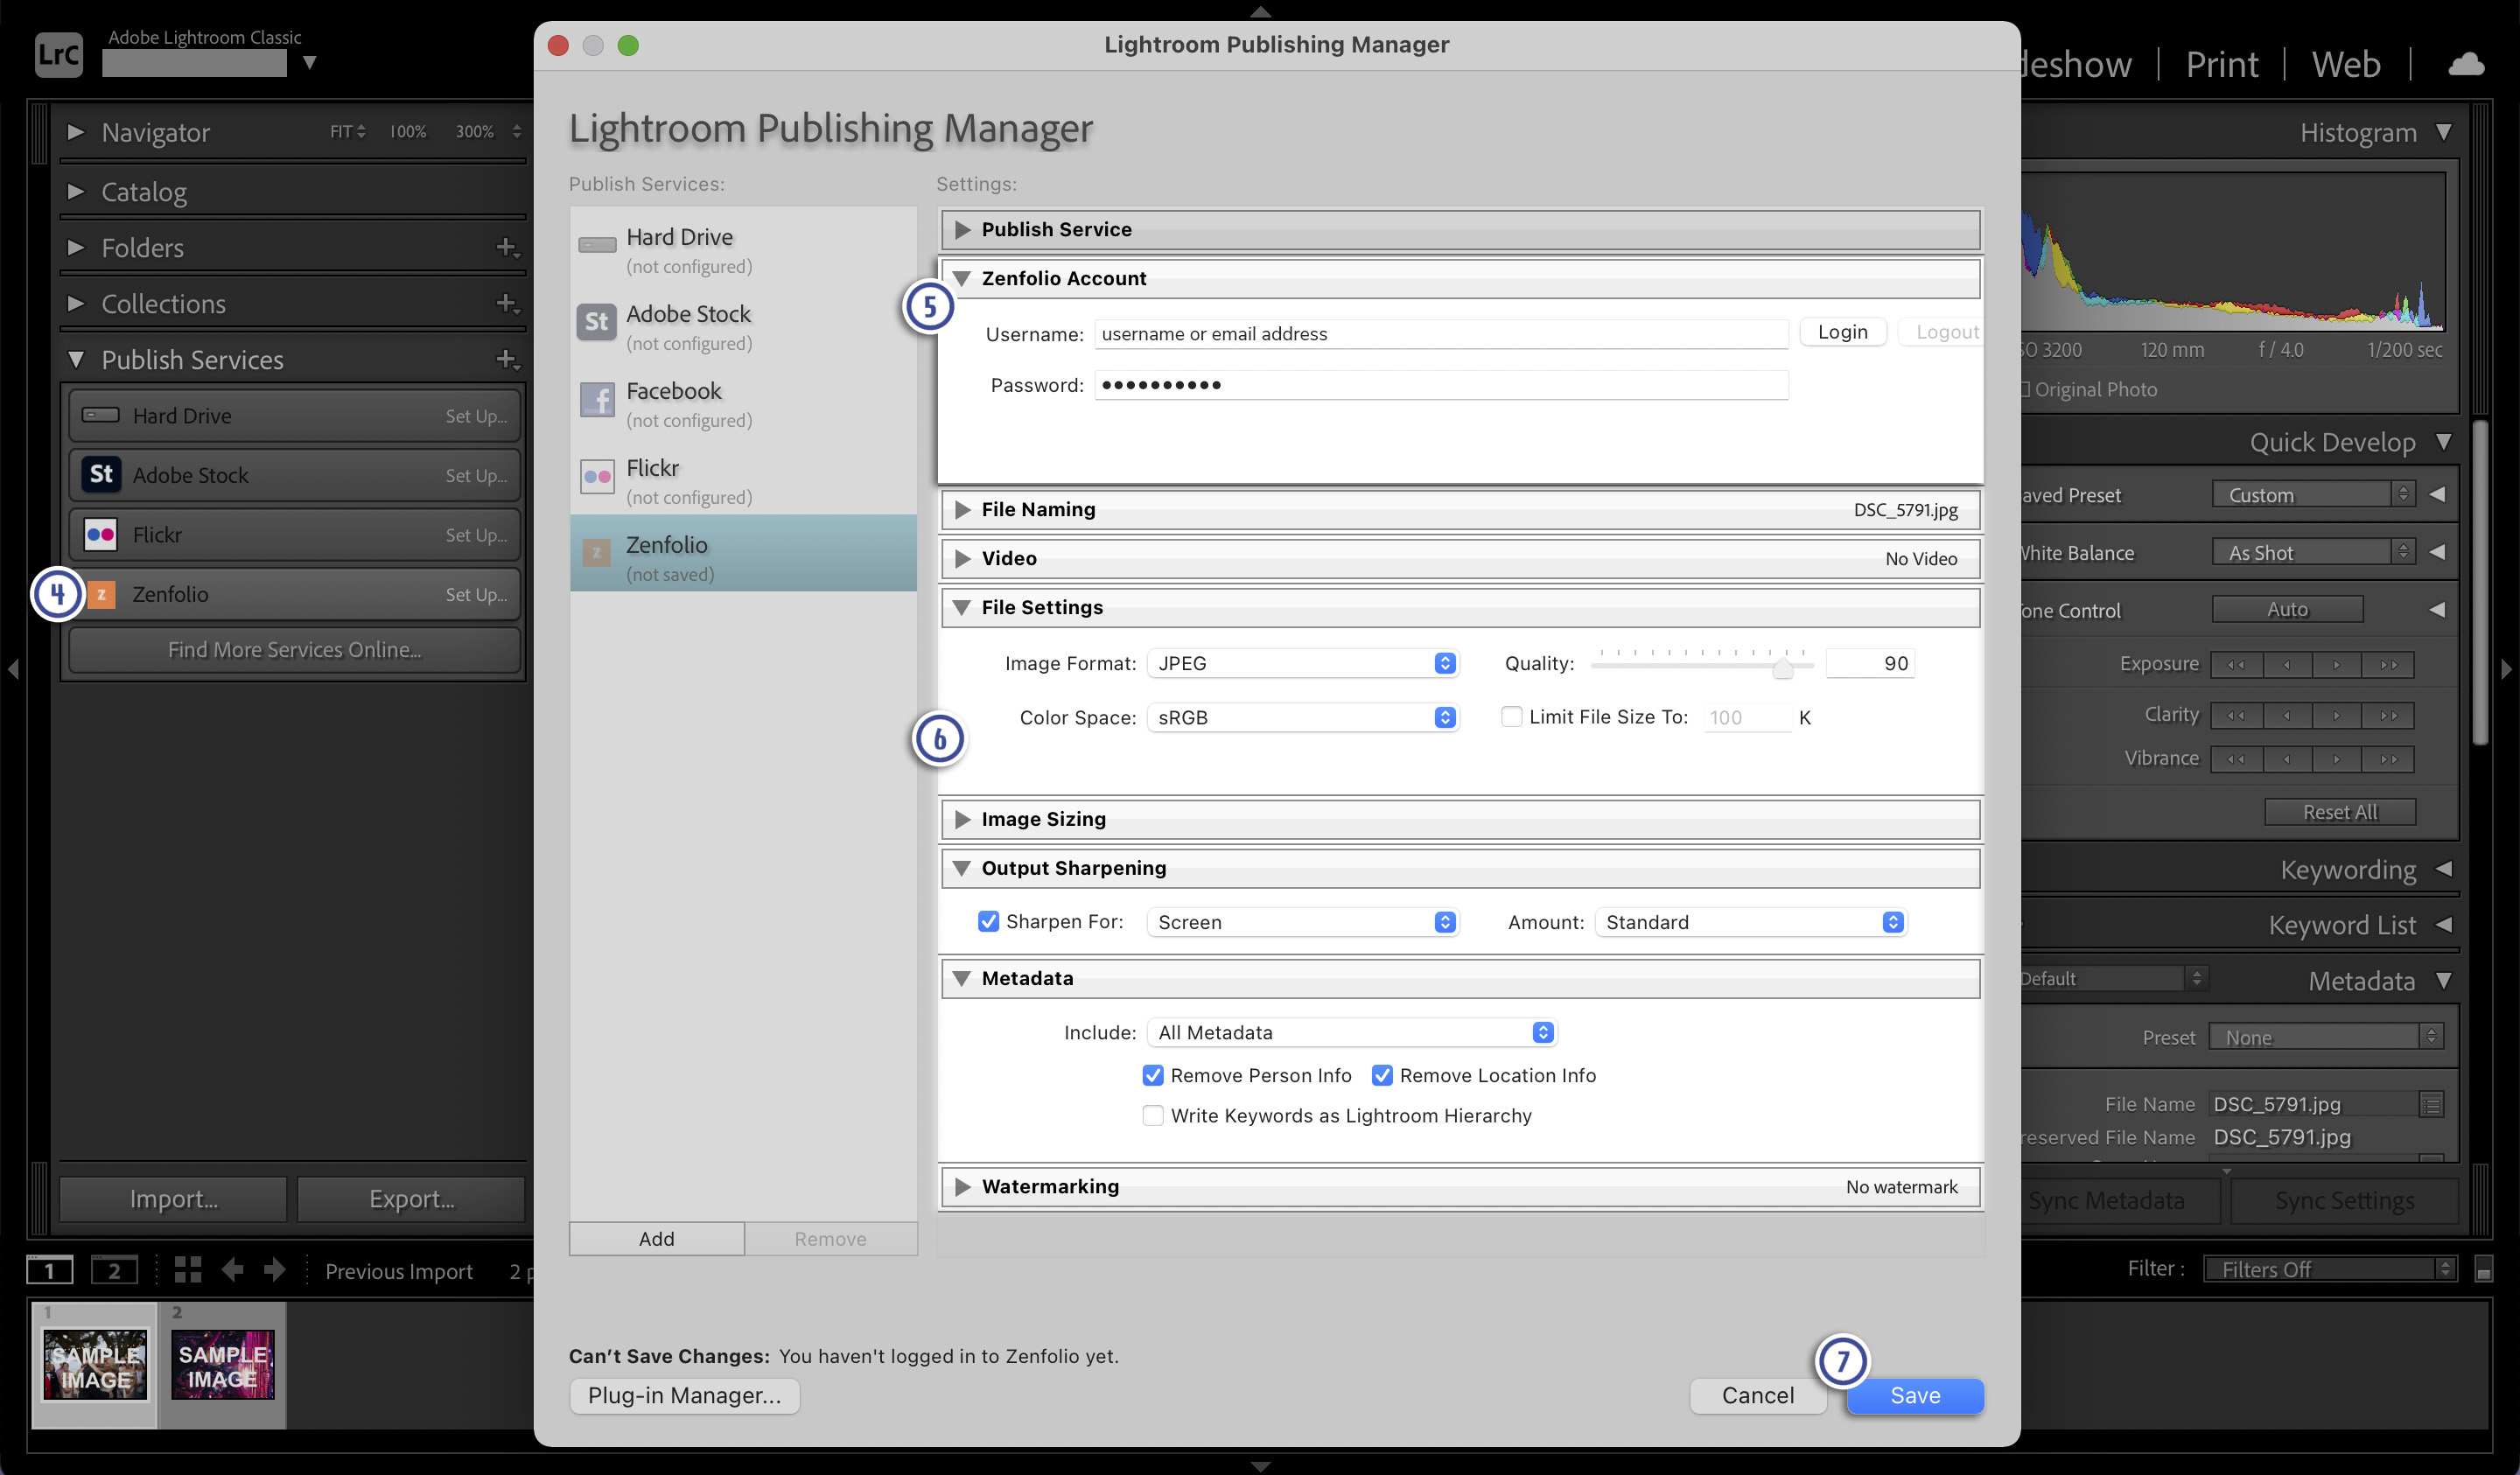Enable Limit File Size To checkbox
2520x1475 pixels.
click(1511, 716)
